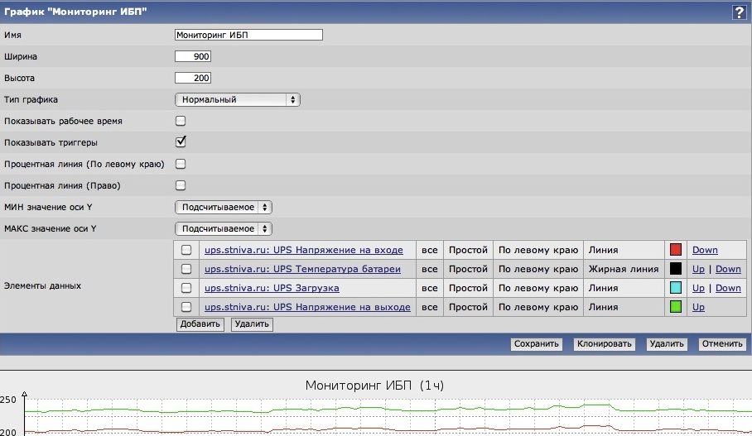Expand the 'МАКС значение оси Y' dropdown
The height and width of the screenshot is (436, 752).
pos(223,228)
